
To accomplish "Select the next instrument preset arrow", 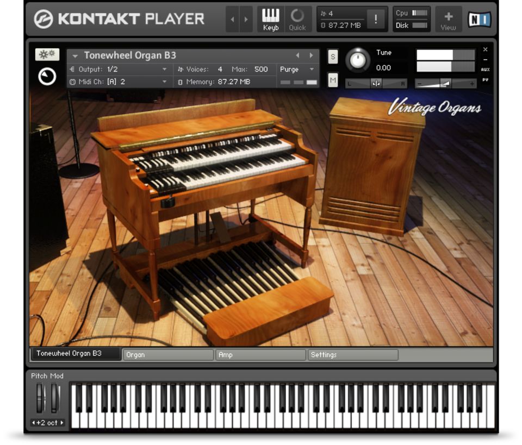I will click(x=311, y=55).
